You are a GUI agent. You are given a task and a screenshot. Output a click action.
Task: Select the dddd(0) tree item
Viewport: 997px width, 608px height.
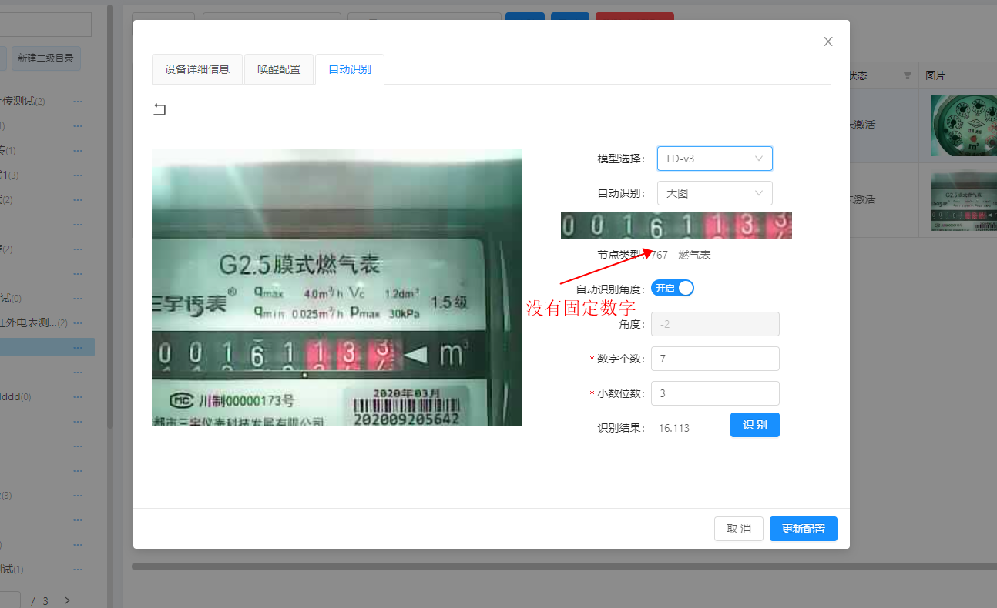[x=15, y=397]
